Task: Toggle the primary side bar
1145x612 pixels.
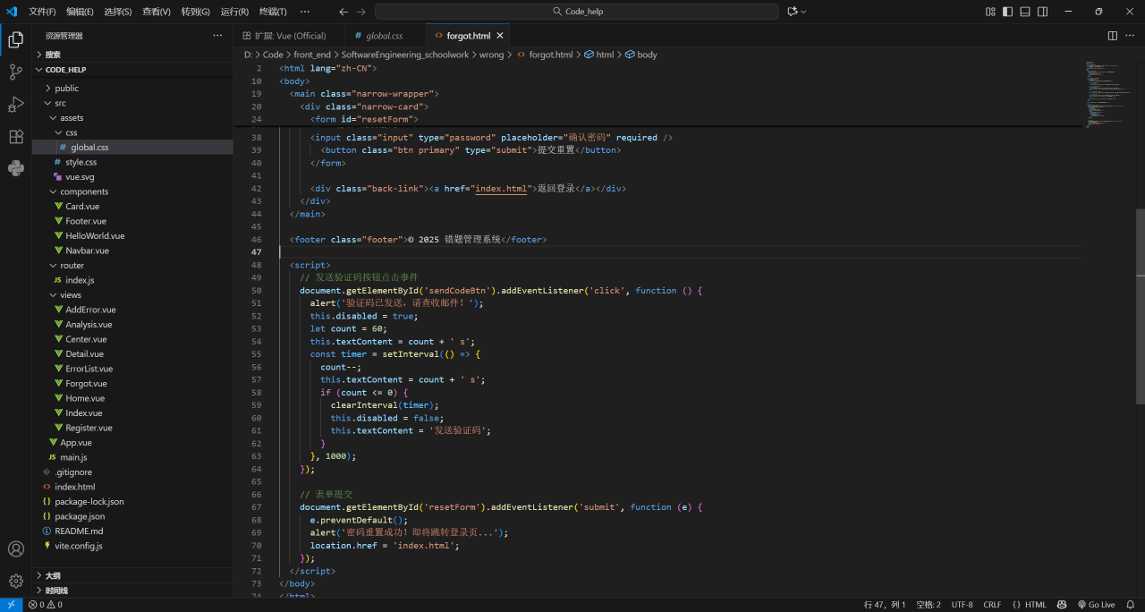Action: 1007,12
